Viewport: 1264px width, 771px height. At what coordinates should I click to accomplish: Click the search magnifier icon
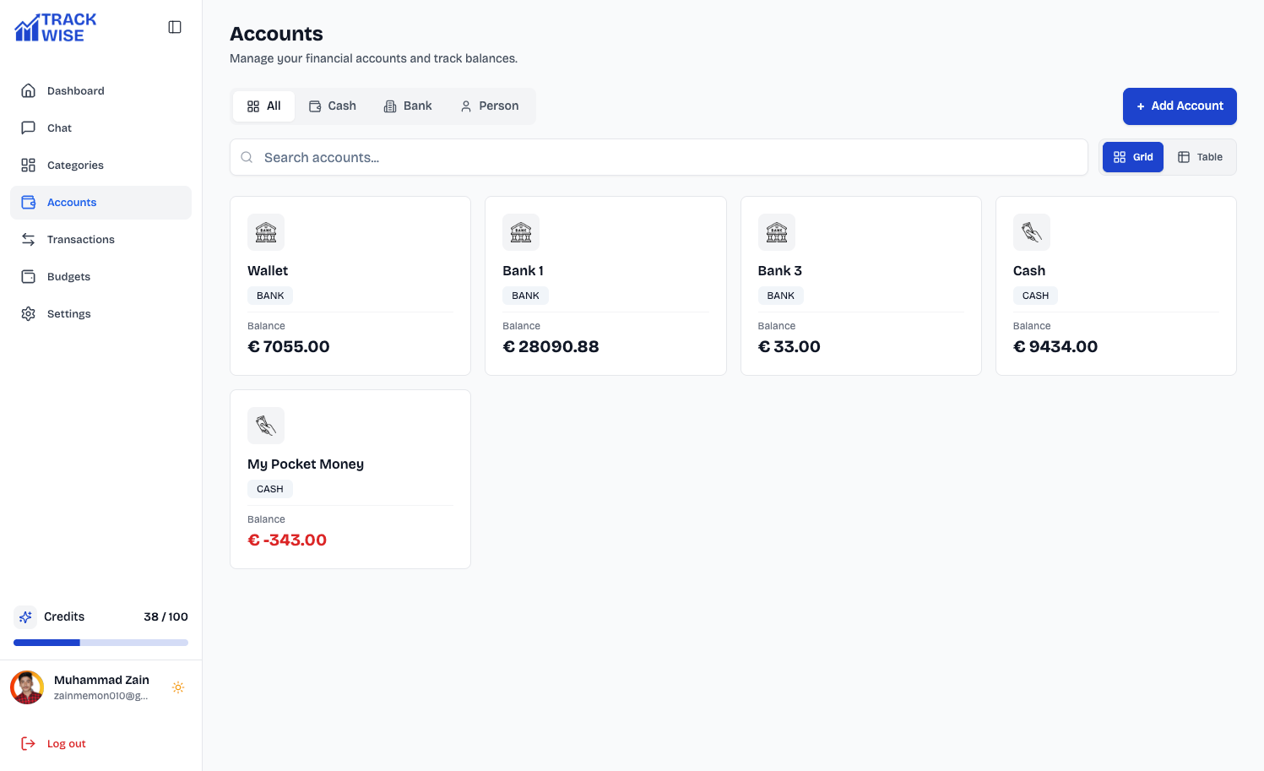point(247,157)
